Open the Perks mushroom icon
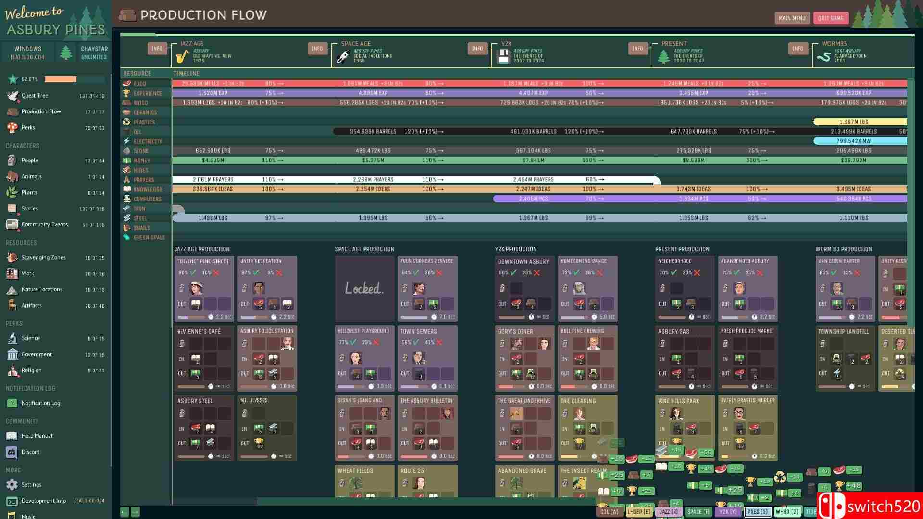This screenshot has width=923, height=519. (12, 128)
